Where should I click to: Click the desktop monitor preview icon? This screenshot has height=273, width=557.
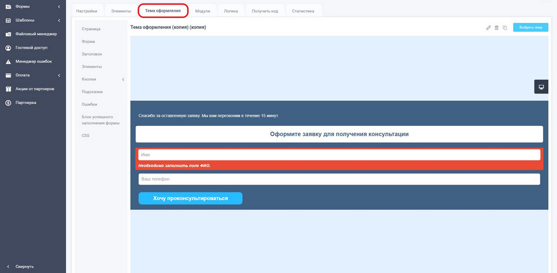click(541, 87)
